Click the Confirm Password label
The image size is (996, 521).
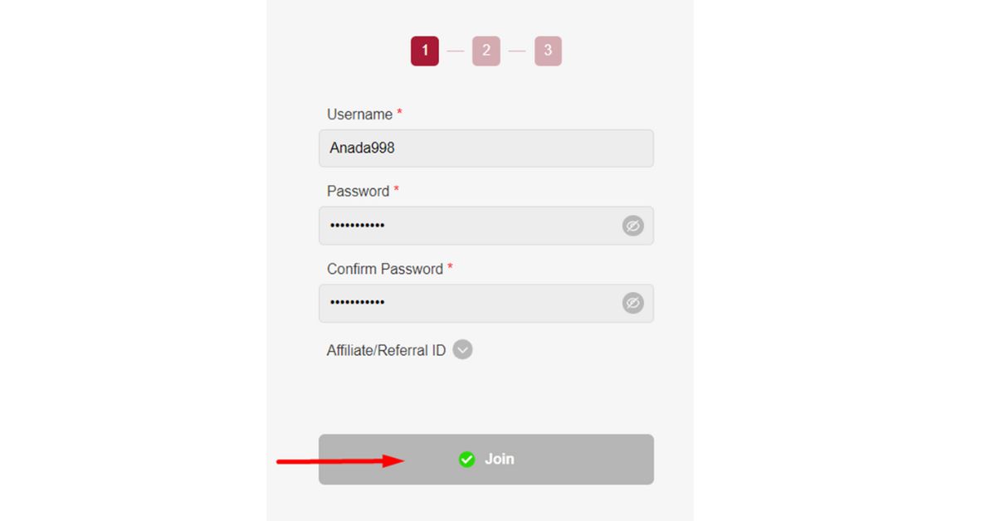384,269
